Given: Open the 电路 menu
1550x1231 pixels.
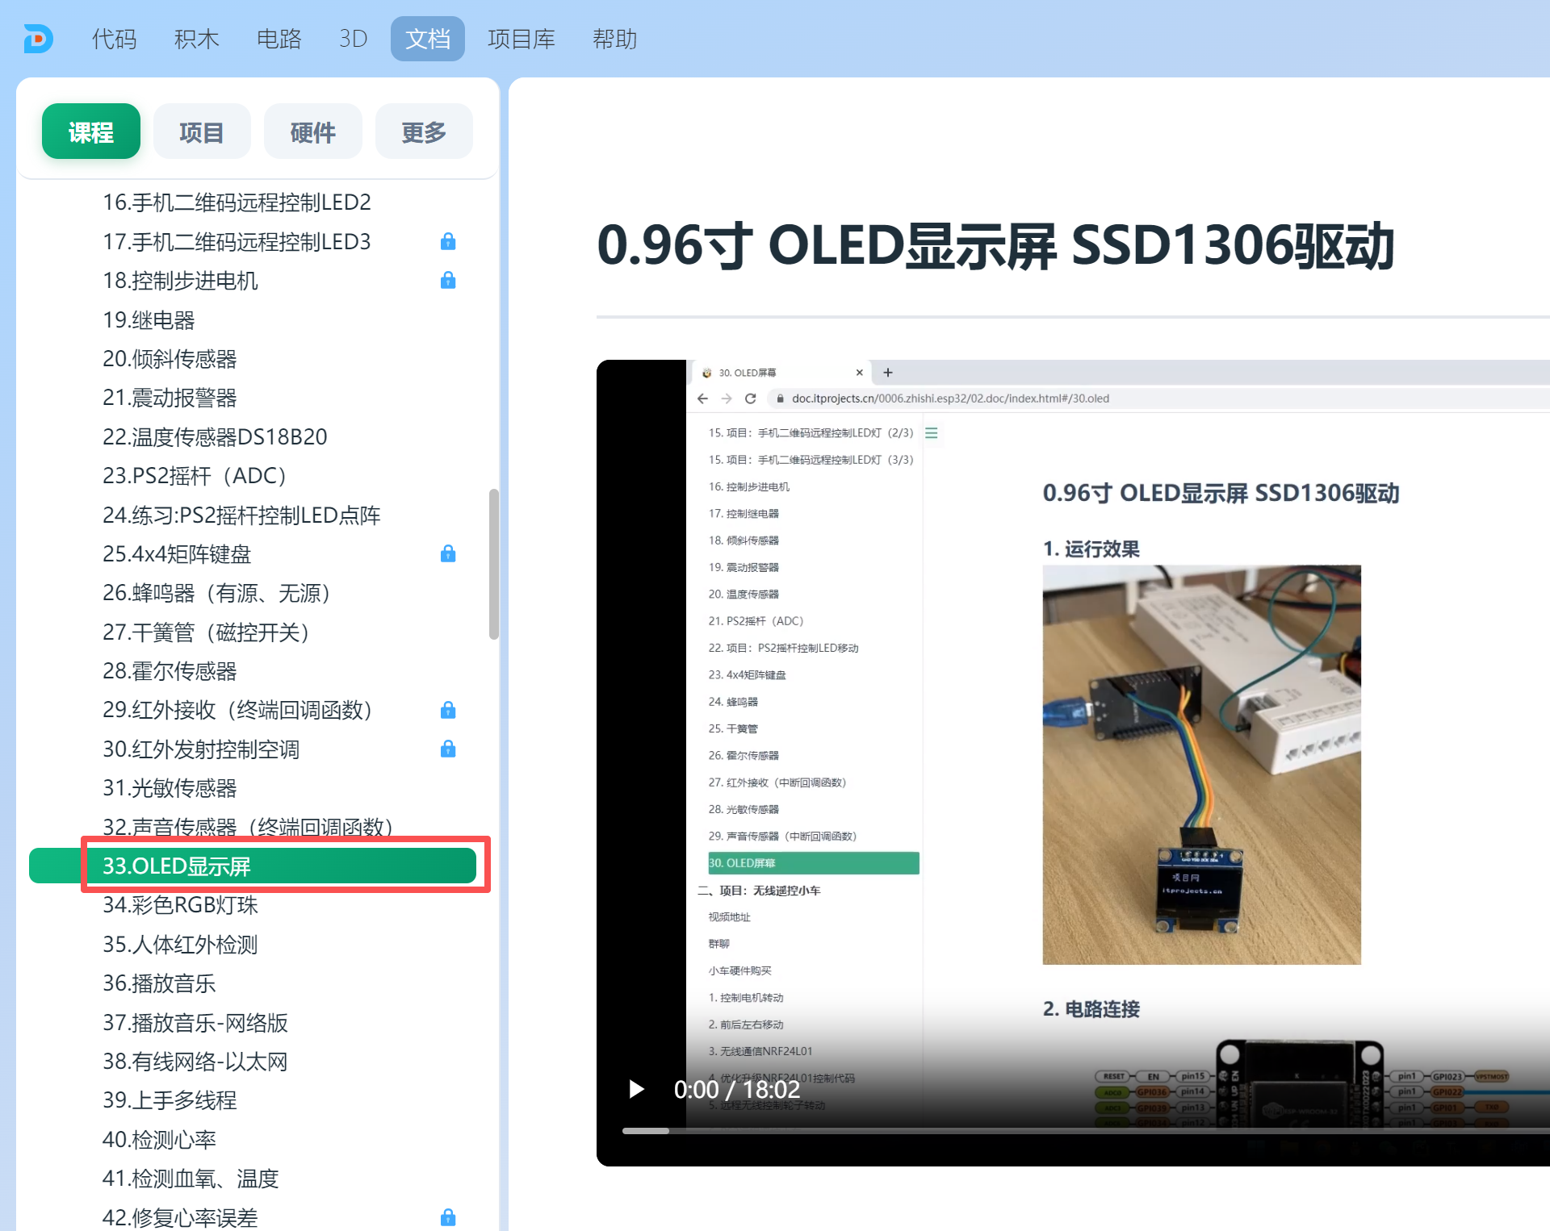Looking at the screenshot, I should [279, 39].
